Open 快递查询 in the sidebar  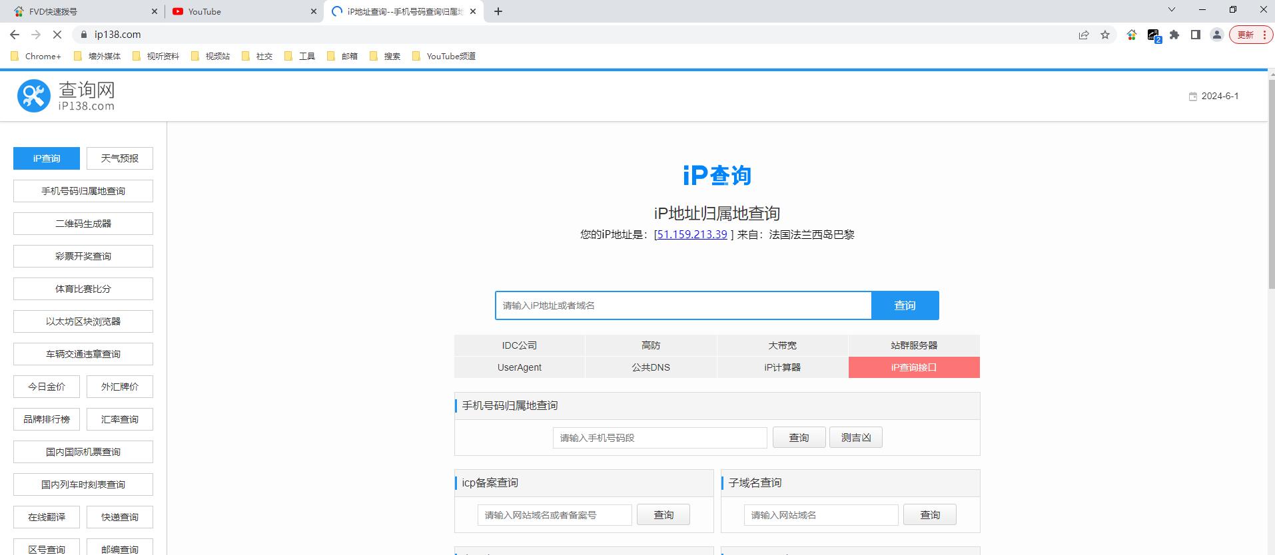(x=120, y=517)
